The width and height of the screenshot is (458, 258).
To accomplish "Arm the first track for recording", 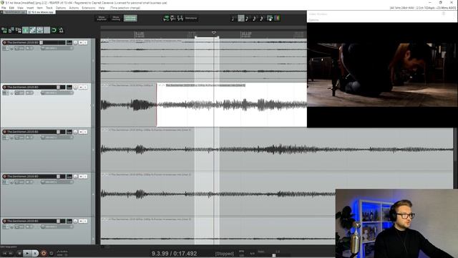I will 4,43.
